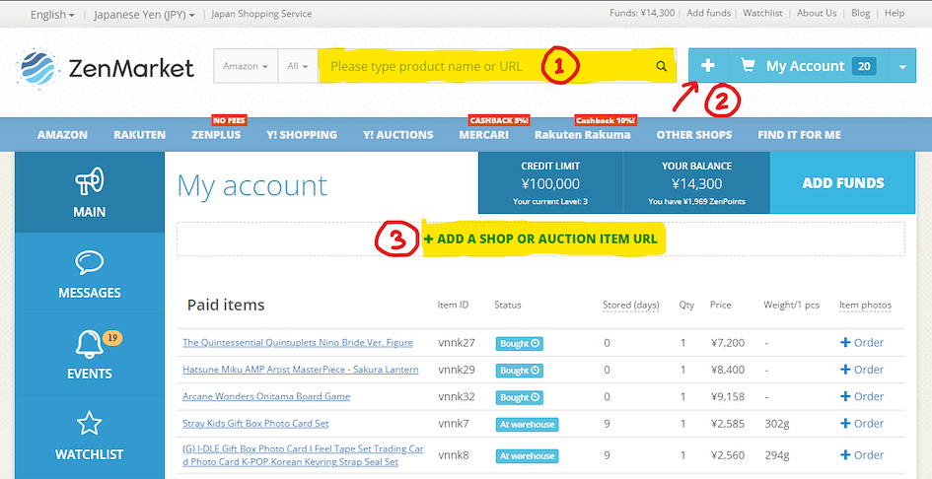Open (G) I-DLE Gift Box Photo Card link
The height and width of the screenshot is (479, 932).
click(x=303, y=455)
